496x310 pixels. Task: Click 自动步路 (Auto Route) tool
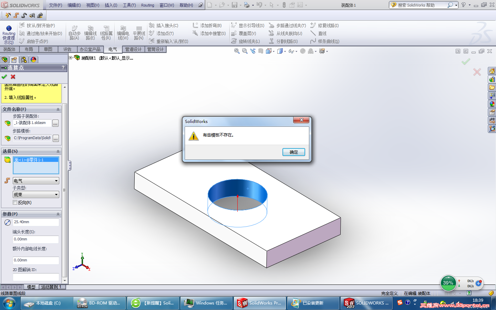74,33
